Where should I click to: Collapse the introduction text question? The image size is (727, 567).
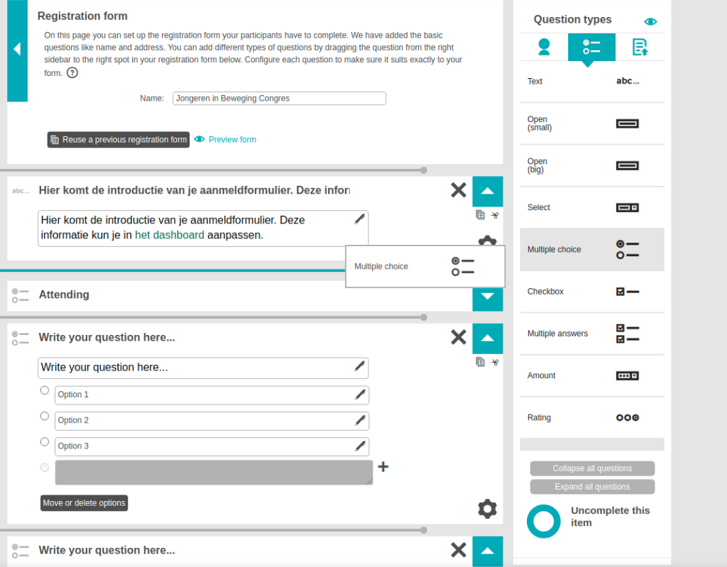487,191
